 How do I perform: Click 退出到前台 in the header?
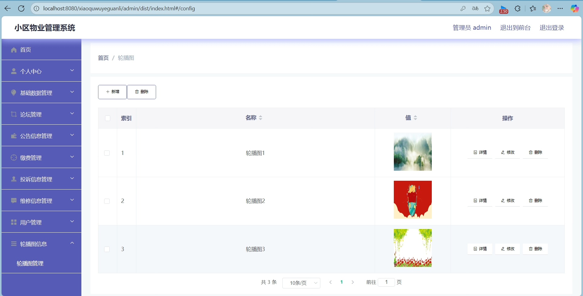click(x=515, y=28)
